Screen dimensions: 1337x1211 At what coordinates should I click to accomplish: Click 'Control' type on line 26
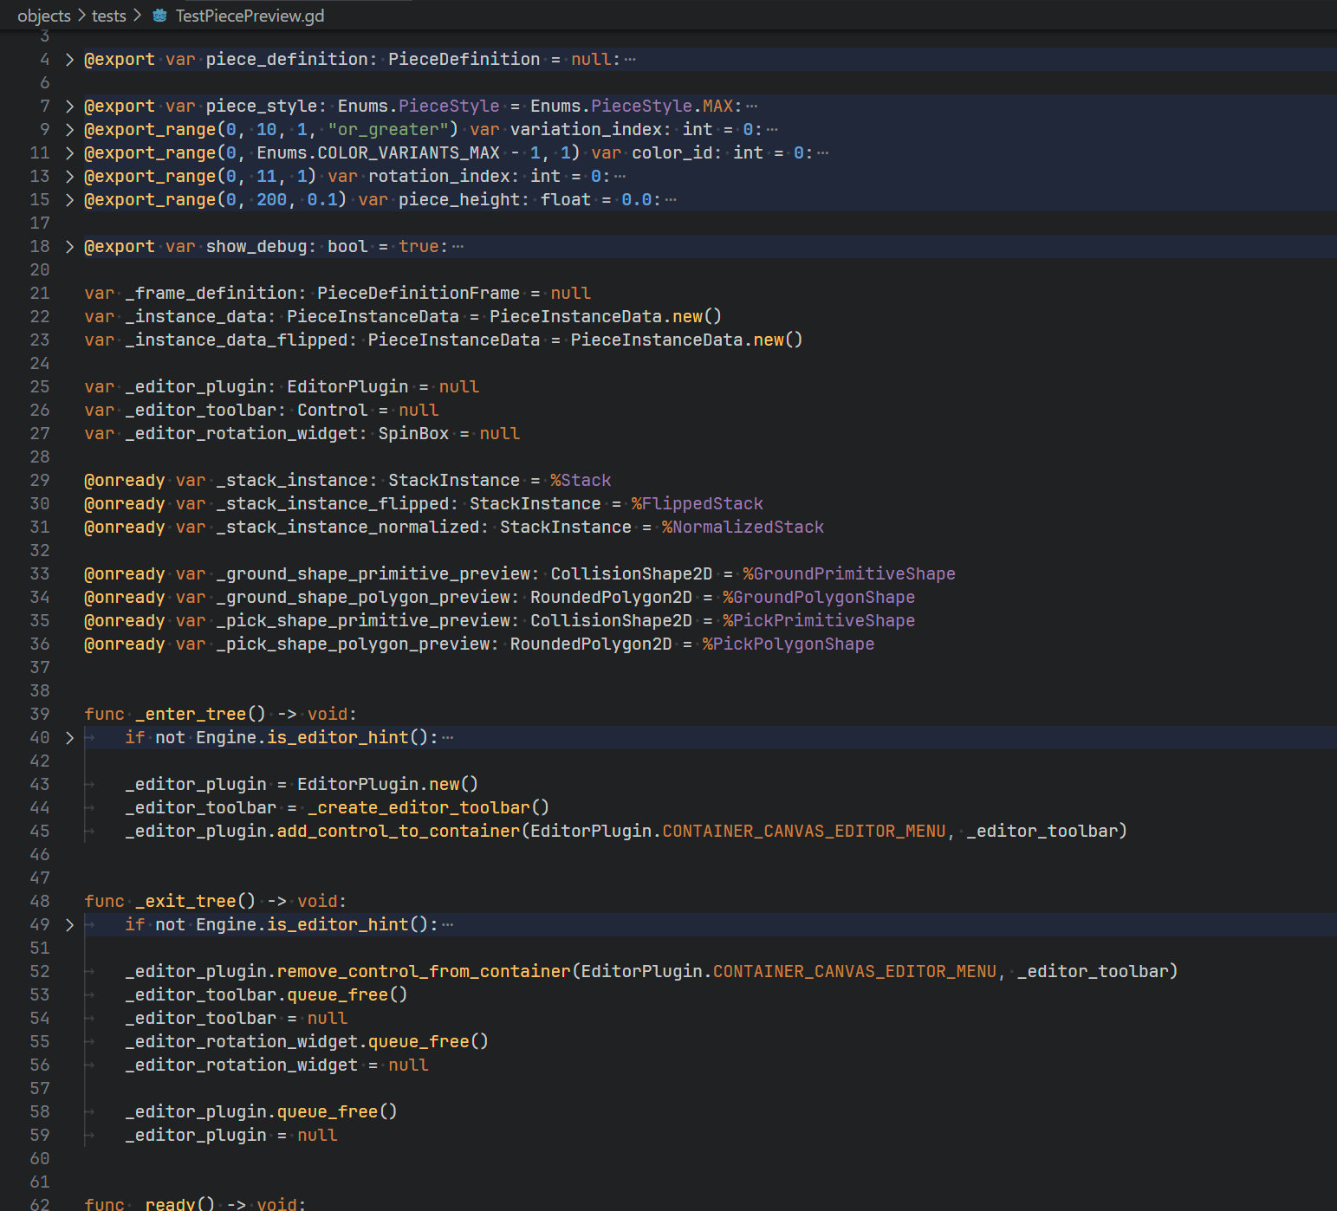333,411
